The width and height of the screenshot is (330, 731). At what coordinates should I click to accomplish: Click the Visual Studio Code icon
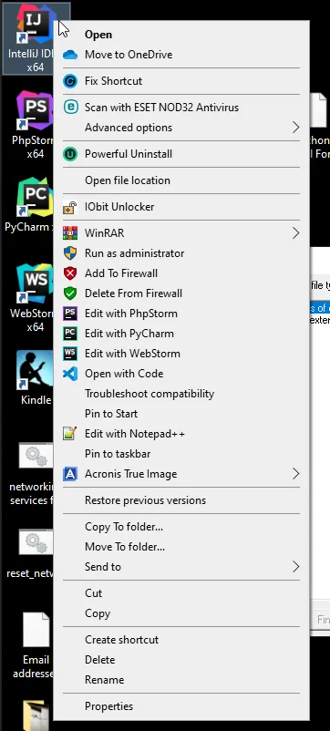(70, 374)
